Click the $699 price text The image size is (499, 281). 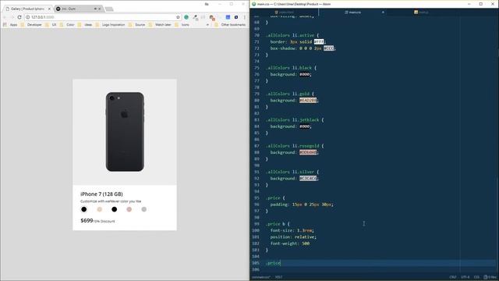87,220
